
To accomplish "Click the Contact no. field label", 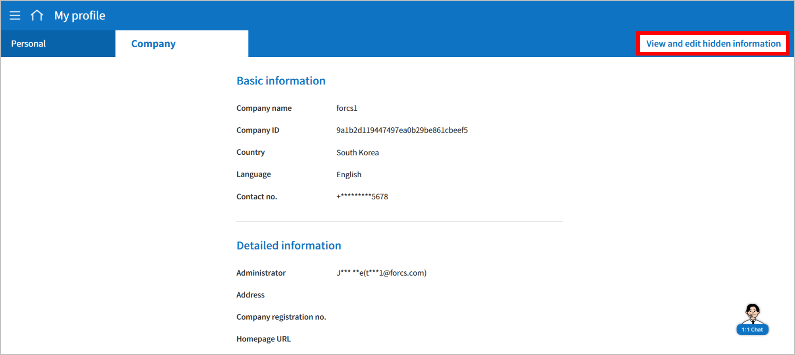I will pyautogui.click(x=257, y=197).
